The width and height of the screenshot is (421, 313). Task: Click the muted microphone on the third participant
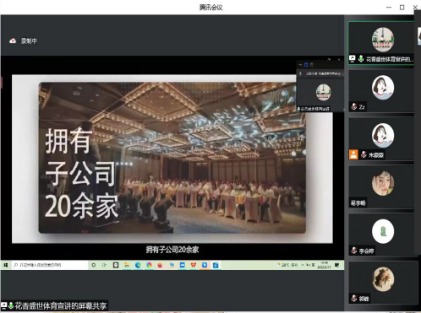click(364, 154)
